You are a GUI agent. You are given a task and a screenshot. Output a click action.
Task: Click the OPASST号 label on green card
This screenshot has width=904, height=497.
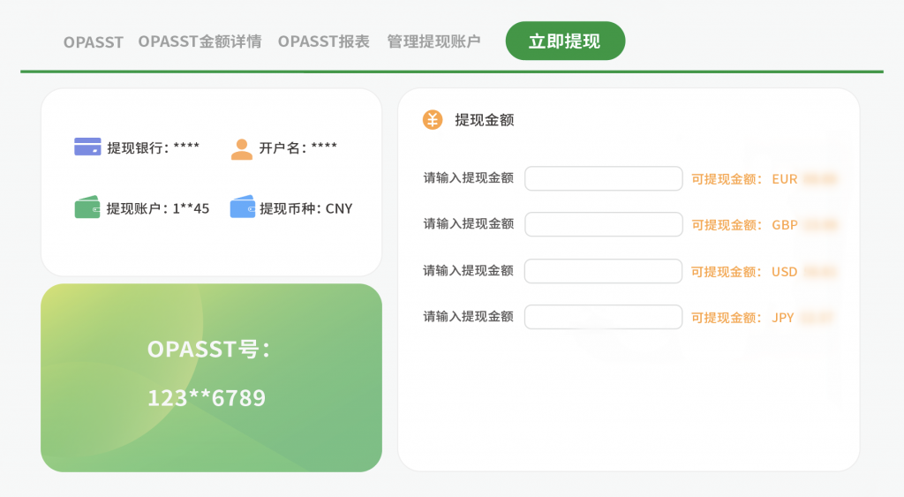pyautogui.click(x=208, y=350)
